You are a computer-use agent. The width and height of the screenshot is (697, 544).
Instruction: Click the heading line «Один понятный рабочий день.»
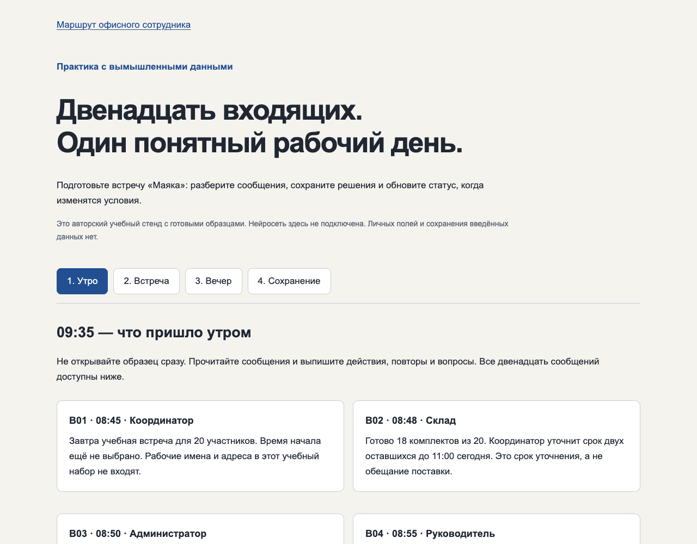tap(260, 143)
